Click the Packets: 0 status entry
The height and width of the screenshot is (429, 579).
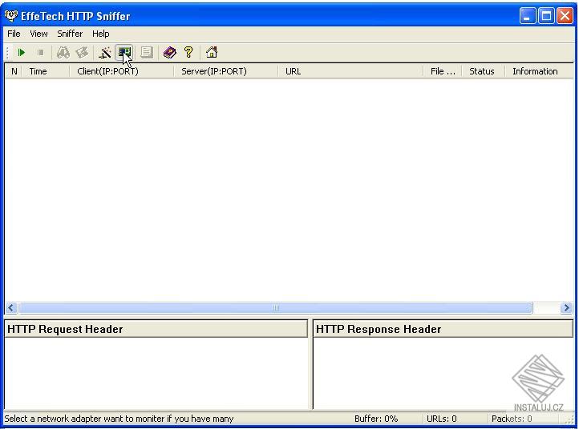(512, 419)
